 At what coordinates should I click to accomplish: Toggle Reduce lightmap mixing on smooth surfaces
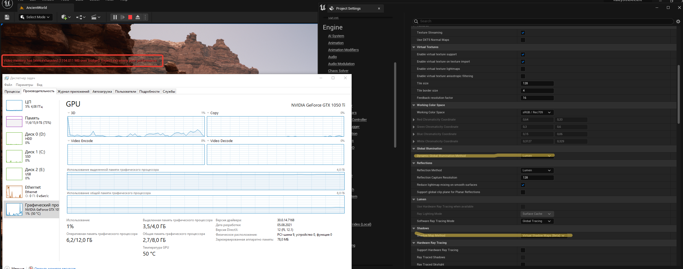[x=523, y=185]
